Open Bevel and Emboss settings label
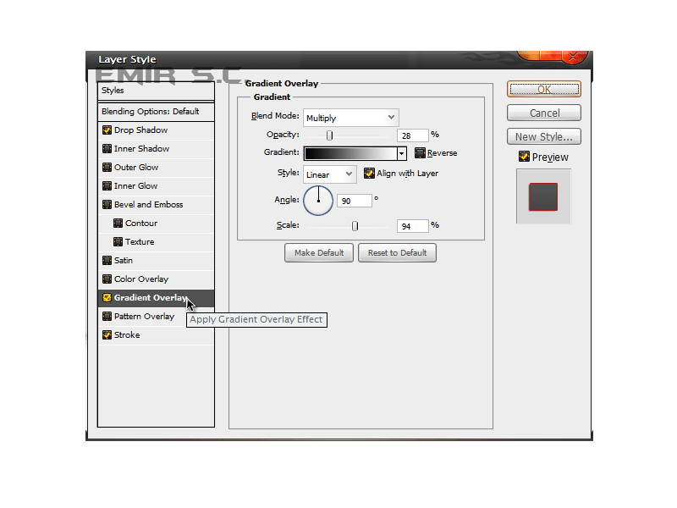The width and height of the screenshot is (677, 508). click(149, 204)
